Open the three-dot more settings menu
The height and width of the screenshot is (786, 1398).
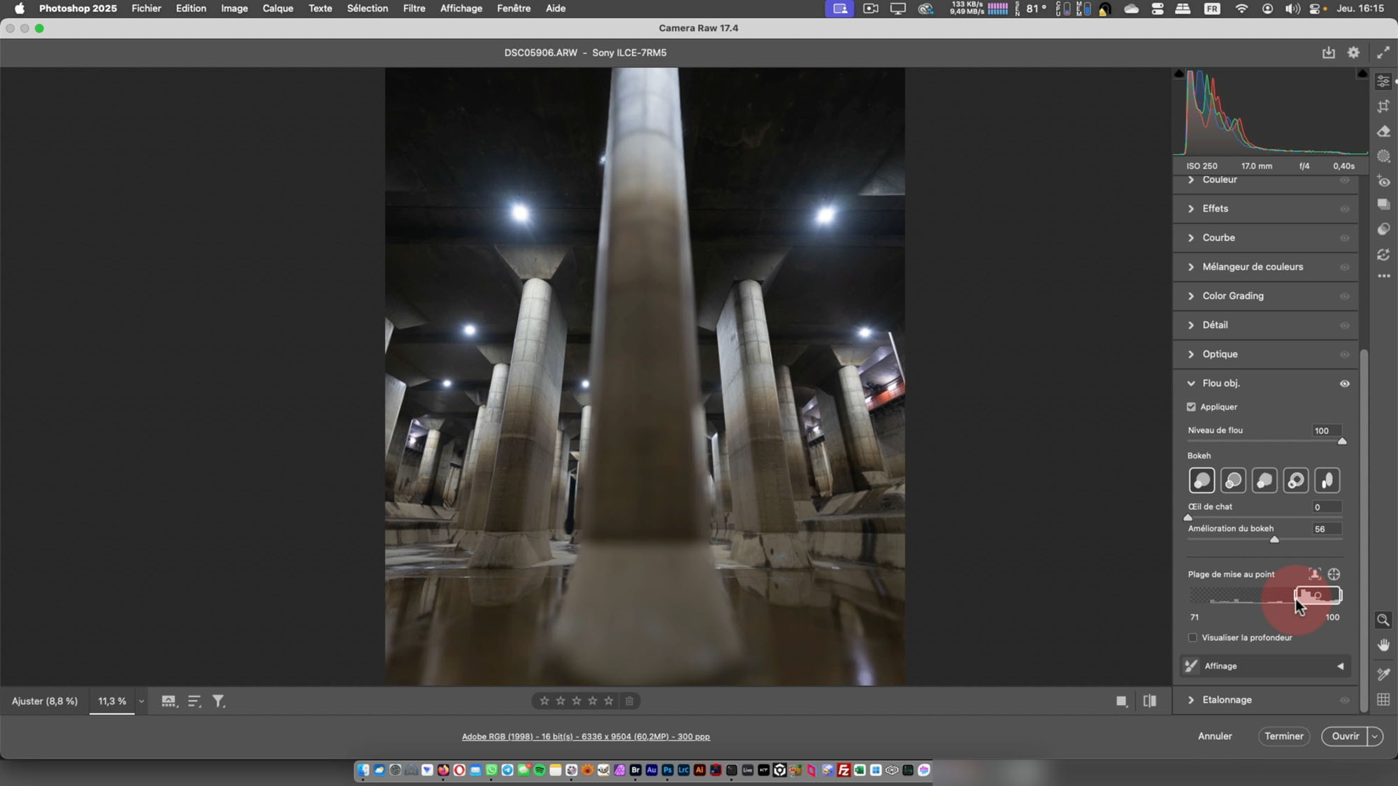(1383, 276)
